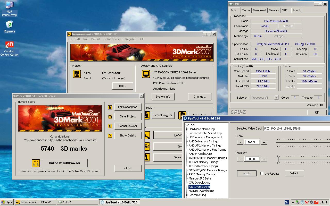Click the Project name icon in 3DMark
Viewport: 330px width, 206px height.
(77, 74)
